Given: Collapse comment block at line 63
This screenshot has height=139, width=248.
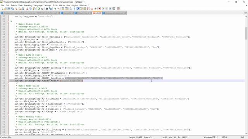Looking at the screenshot, I should [x=9, y=83].
